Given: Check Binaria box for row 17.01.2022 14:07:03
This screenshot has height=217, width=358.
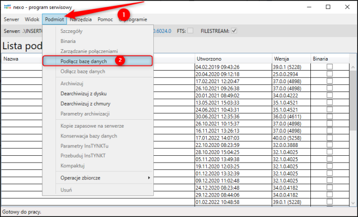Looking at the screenshot, I should (x=329, y=138).
